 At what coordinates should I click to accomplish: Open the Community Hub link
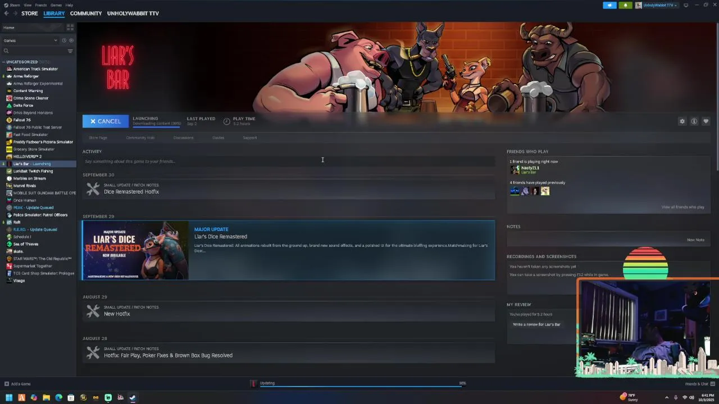click(x=140, y=137)
